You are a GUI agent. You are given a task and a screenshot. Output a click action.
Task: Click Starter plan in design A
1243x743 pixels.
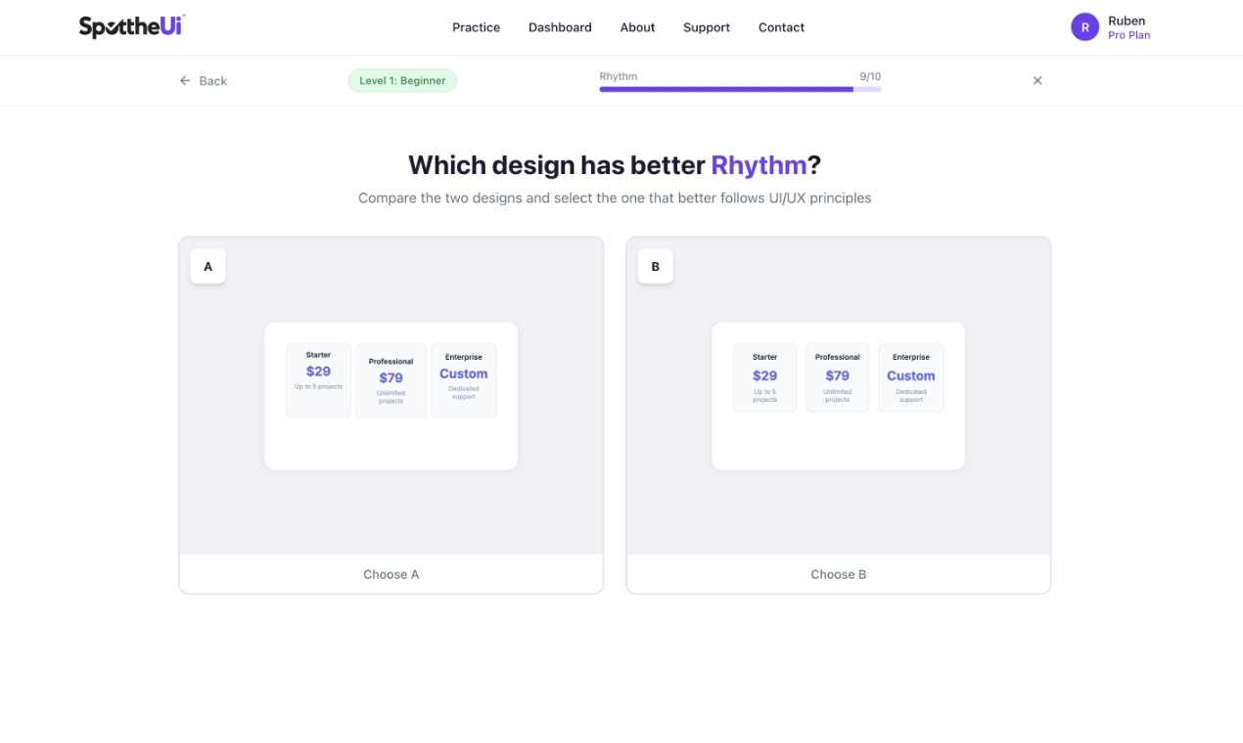(x=318, y=380)
